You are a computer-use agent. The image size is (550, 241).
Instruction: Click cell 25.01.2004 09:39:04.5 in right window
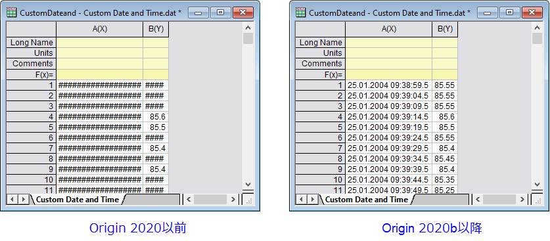point(388,96)
